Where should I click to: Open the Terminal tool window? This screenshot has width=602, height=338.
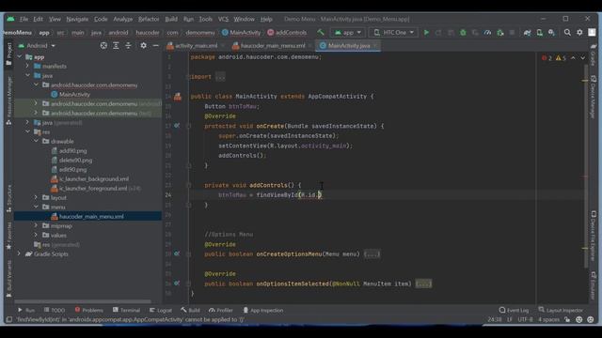tap(126, 310)
